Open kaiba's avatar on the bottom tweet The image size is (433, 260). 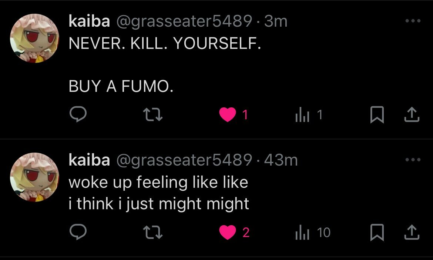[34, 177]
